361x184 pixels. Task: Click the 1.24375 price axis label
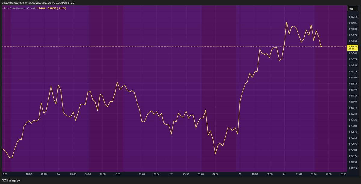[x=353, y=59]
